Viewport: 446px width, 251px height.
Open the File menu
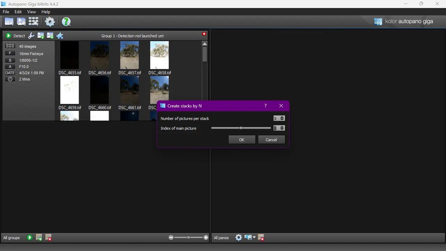(6, 12)
